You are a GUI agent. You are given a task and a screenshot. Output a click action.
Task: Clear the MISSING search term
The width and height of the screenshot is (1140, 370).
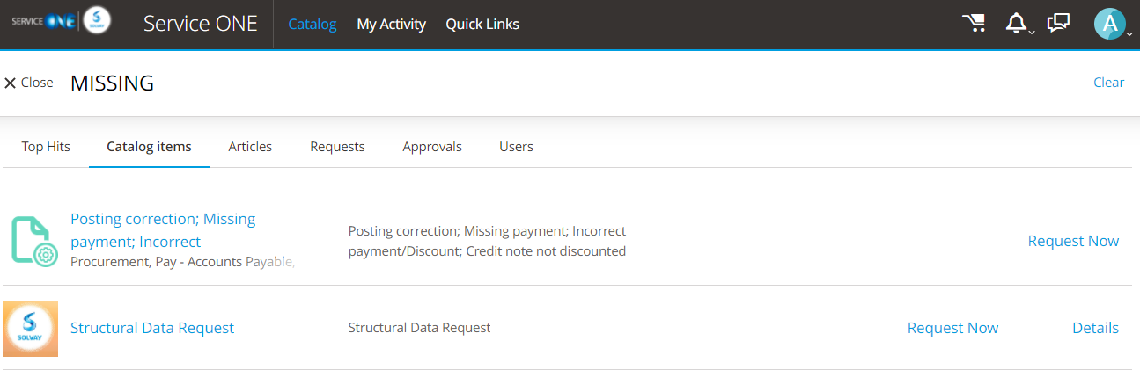(1108, 83)
